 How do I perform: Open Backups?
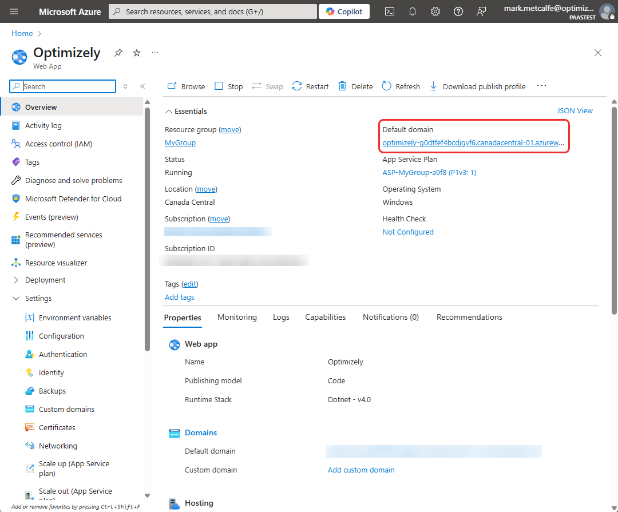53,391
